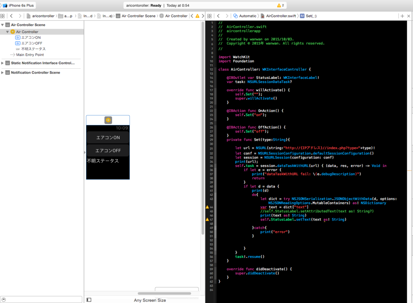Click the canvas horizontal scrollbar
The width and height of the screenshot is (413, 303).
tap(165, 293)
